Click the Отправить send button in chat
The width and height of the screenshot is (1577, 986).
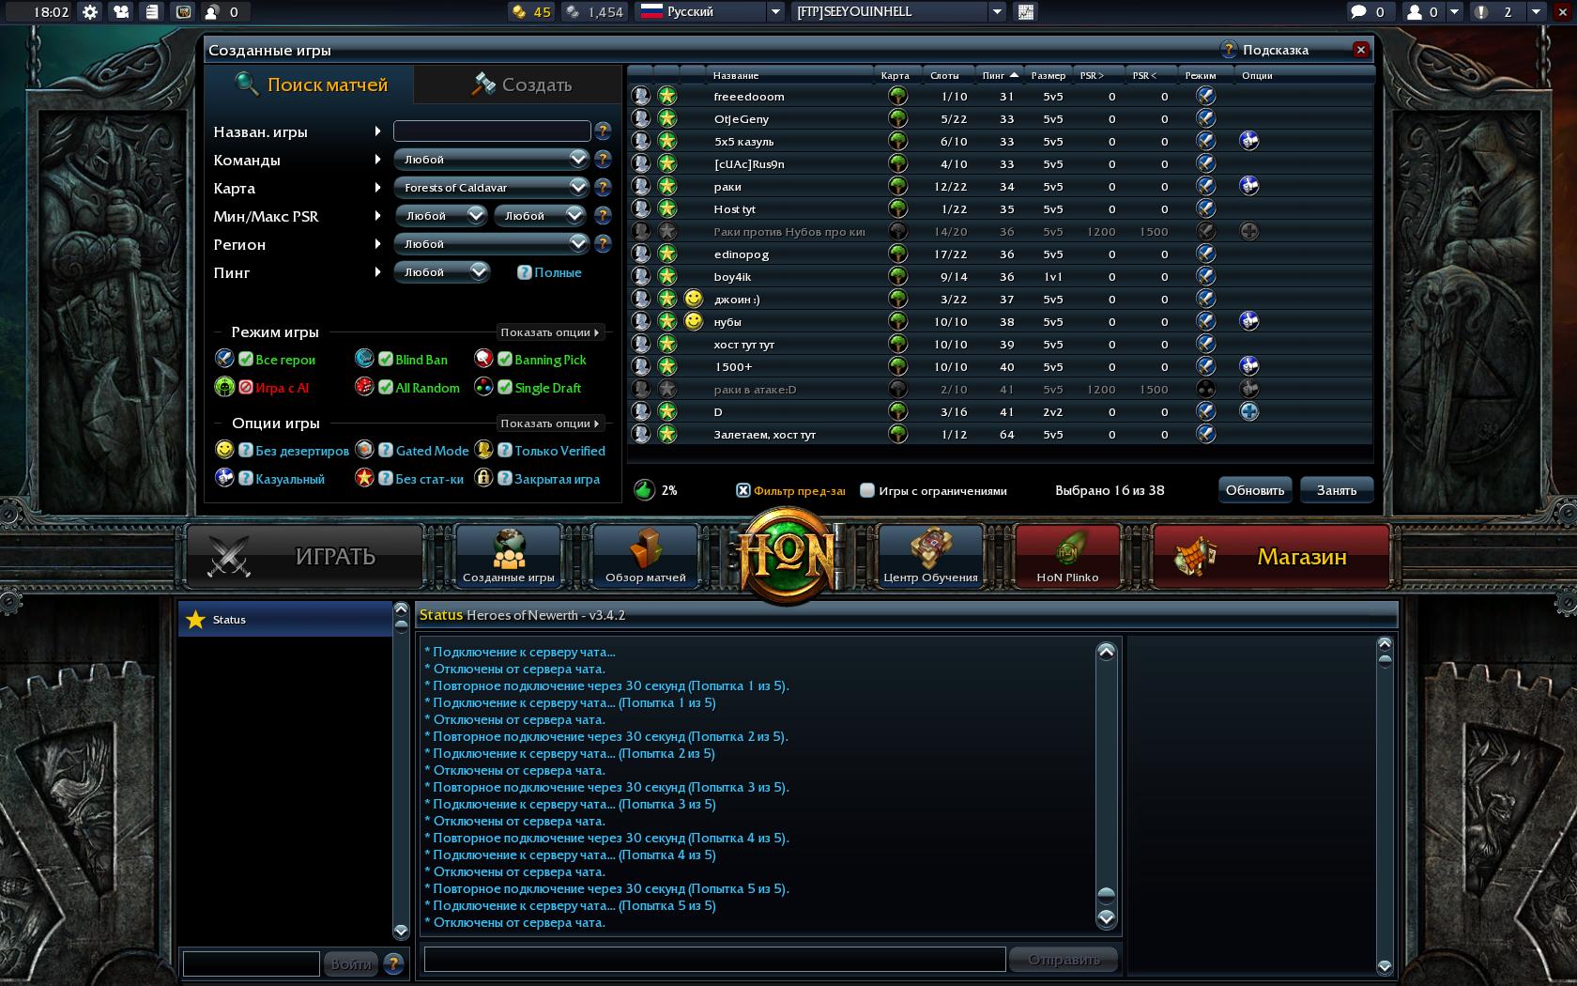[x=1064, y=959]
